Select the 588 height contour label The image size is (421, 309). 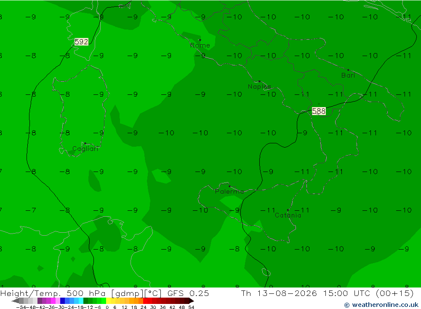click(x=319, y=111)
